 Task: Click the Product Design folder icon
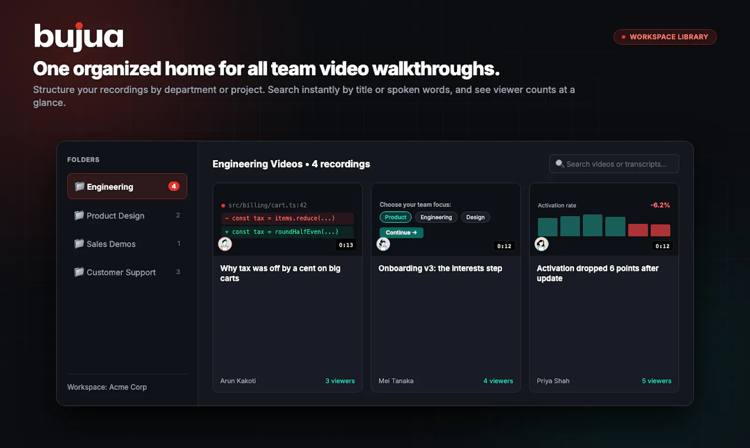[79, 215]
